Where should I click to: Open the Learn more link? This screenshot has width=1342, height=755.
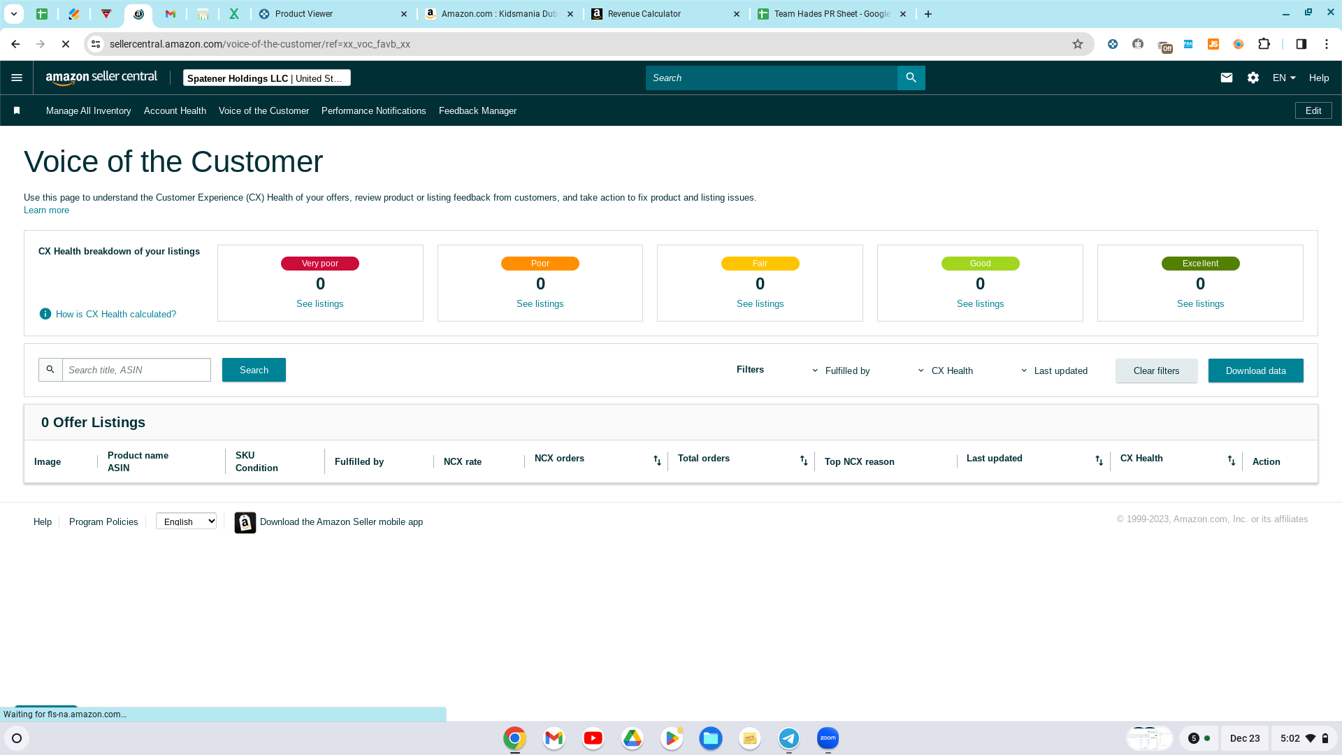pyautogui.click(x=46, y=210)
